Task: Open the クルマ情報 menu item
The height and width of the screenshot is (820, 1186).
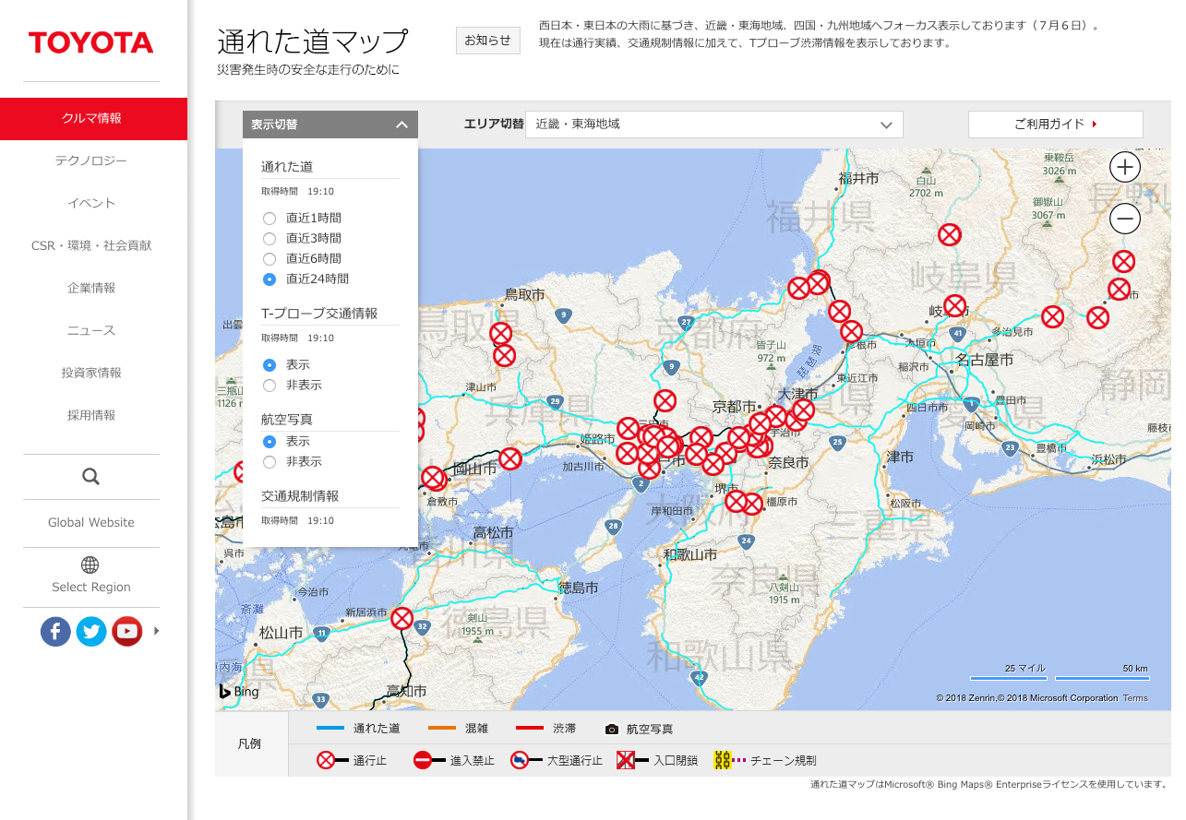Action: coord(92,118)
